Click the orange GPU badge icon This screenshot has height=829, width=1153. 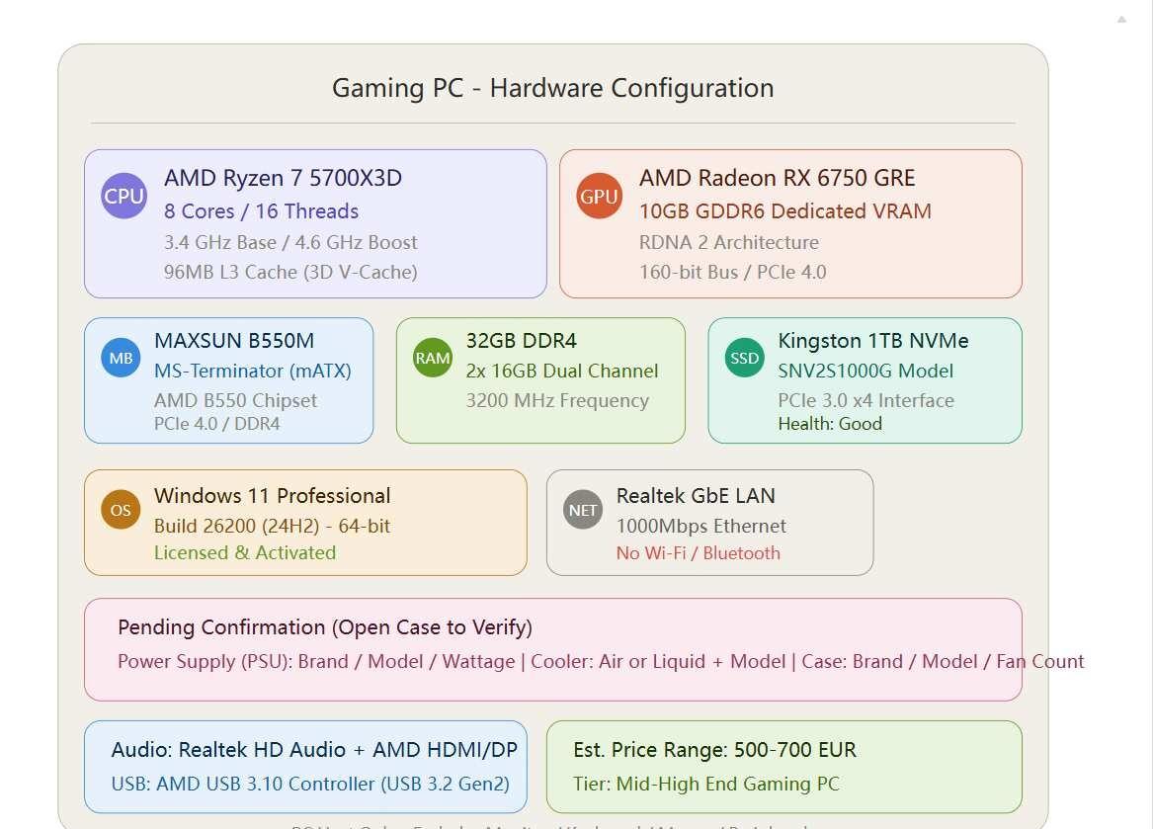click(599, 196)
